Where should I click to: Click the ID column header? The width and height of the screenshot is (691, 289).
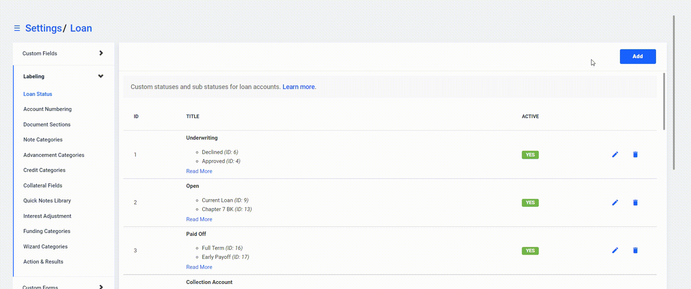coord(136,116)
